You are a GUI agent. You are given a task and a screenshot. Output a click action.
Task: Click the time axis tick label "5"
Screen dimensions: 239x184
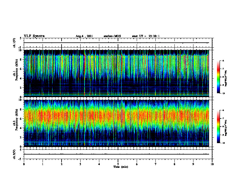(118, 164)
